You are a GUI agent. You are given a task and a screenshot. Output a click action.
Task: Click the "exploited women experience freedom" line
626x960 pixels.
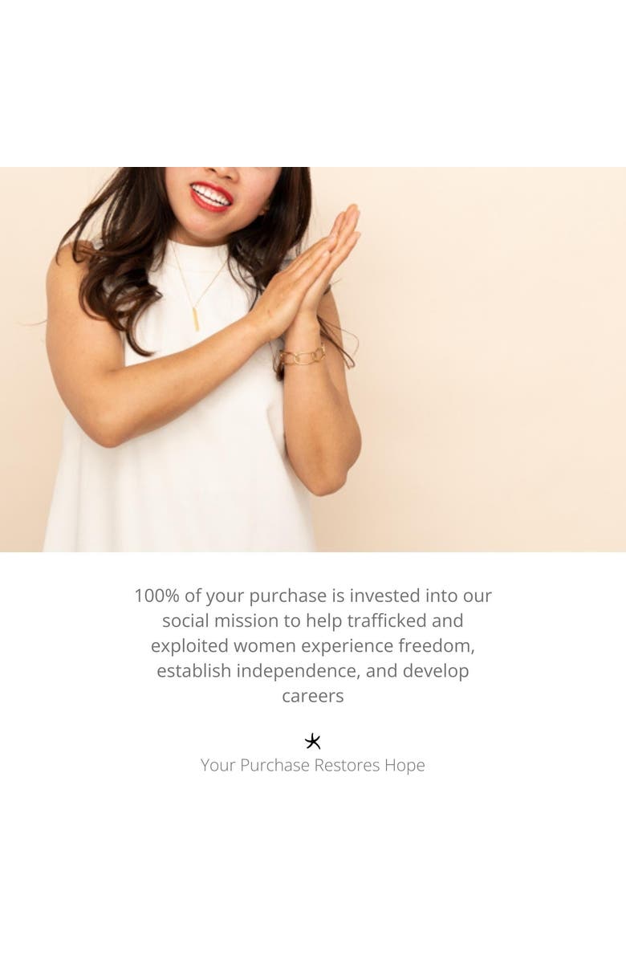(313, 646)
